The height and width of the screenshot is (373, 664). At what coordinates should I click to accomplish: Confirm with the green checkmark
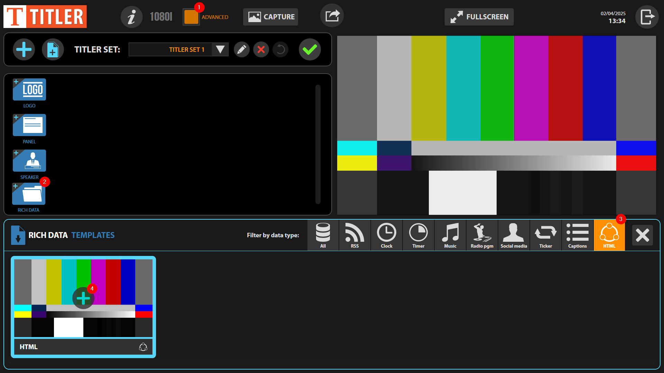coord(310,49)
